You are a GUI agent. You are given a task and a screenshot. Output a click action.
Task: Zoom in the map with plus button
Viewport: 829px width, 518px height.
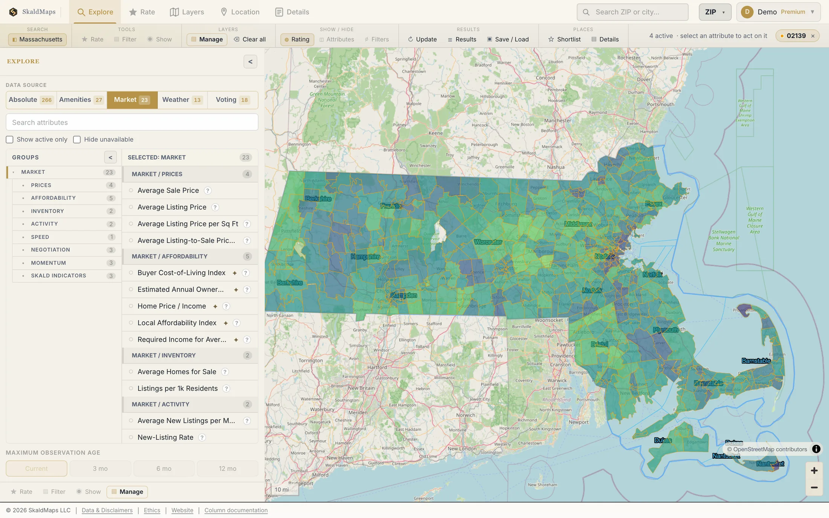click(814, 471)
